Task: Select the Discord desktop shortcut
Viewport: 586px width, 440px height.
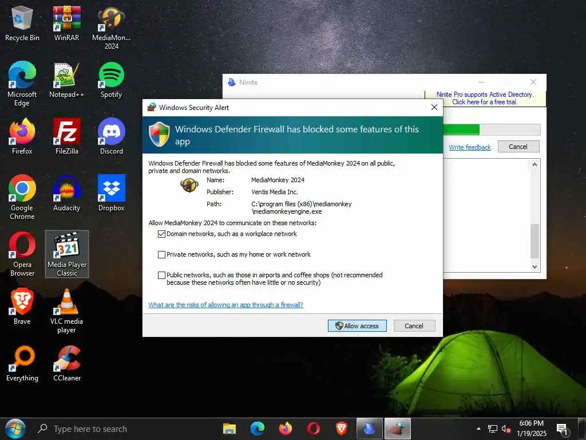Action: pos(112,136)
